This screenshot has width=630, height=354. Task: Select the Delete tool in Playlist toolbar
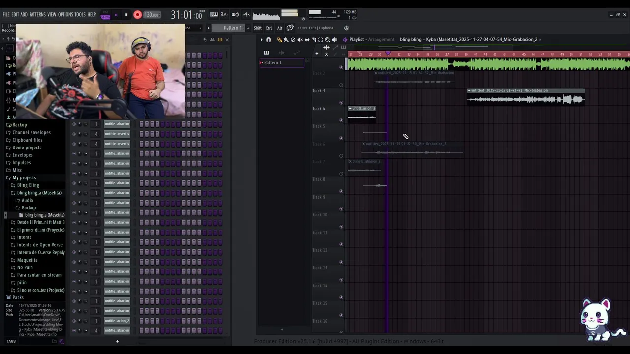(293, 40)
